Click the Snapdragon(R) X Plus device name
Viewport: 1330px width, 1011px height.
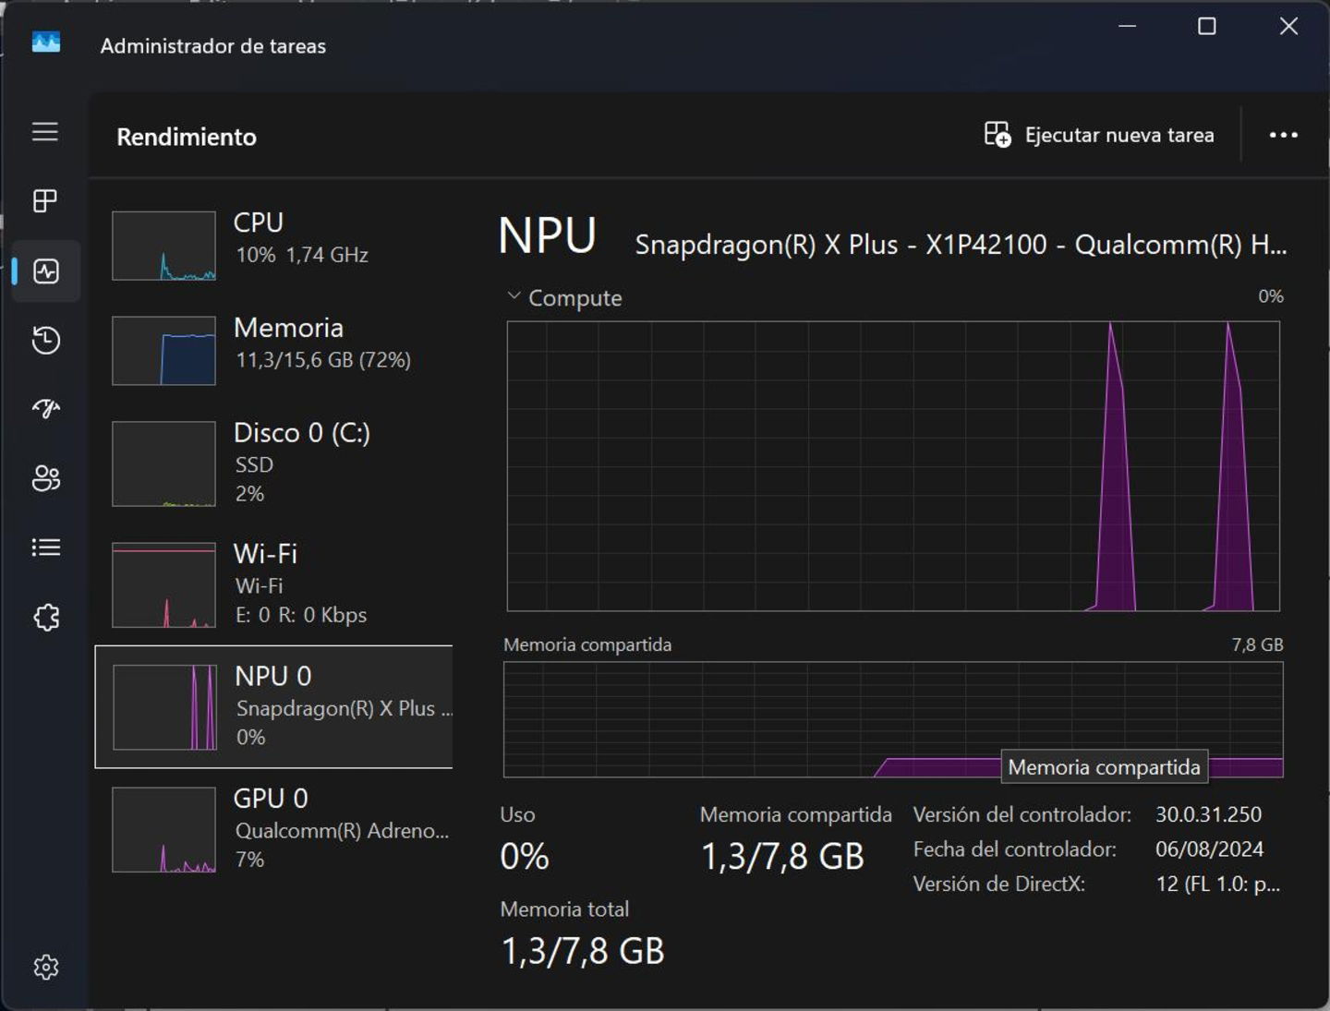pyautogui.click(x=961, y=245)
